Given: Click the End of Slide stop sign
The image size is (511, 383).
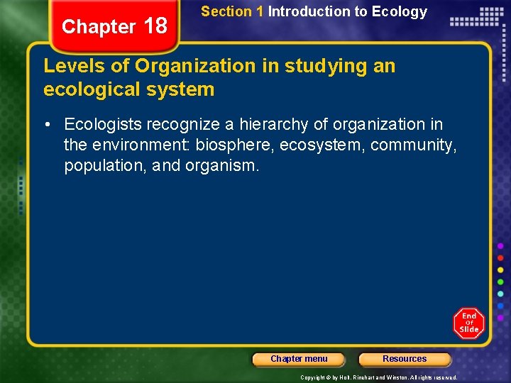Looking at the screenshot, I should 469,323.
